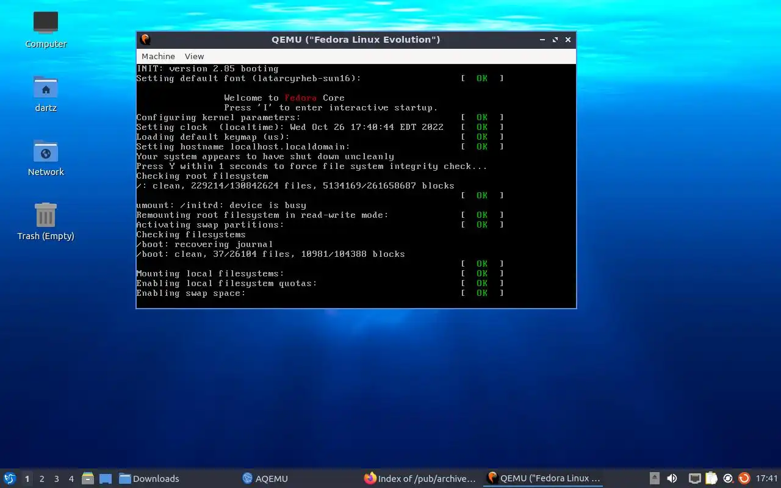781x488 pixels.
Task: Click the QEMU logo in the title bar
Action: click(145, 40)
